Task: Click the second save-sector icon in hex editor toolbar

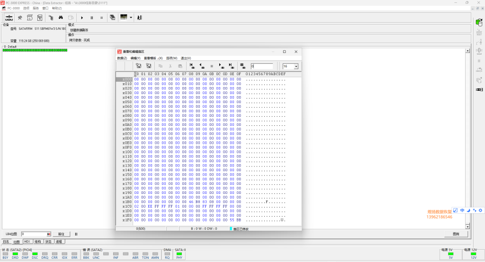Action: pos(149,66)
